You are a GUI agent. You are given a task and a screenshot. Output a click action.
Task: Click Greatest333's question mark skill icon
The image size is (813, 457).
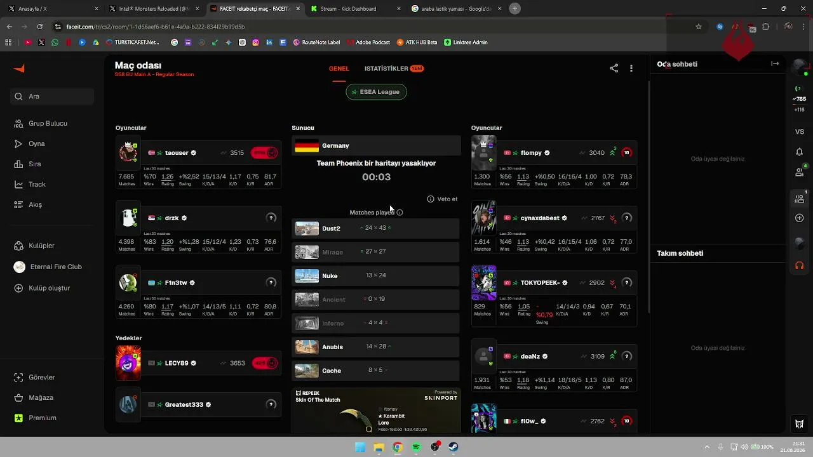tap(271, 404)
